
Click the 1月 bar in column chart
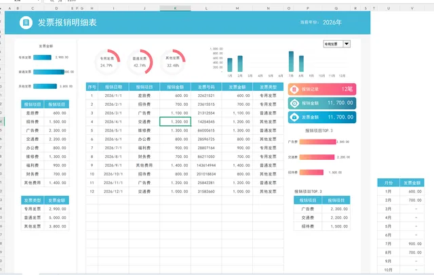click(x=230, y=65)
